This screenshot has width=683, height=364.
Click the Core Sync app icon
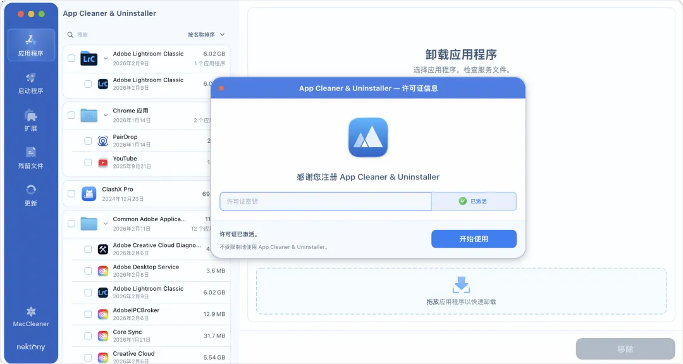coord(103,336)
